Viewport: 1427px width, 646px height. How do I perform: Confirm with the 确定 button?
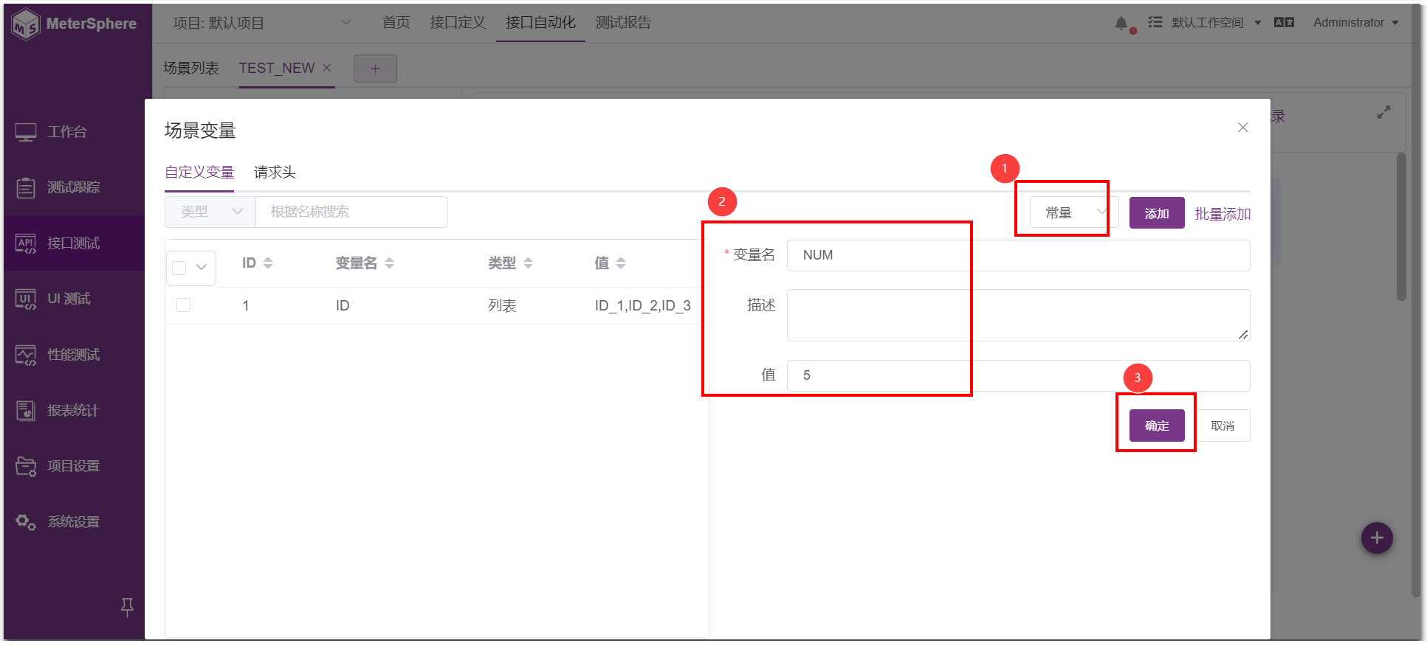coord(1157,426)
